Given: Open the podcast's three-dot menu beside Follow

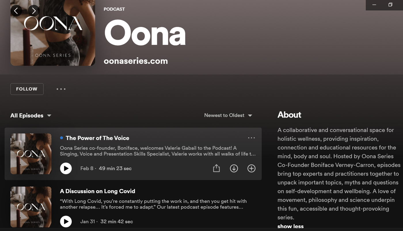Looking at the screenshot, I should pos(61,89).
